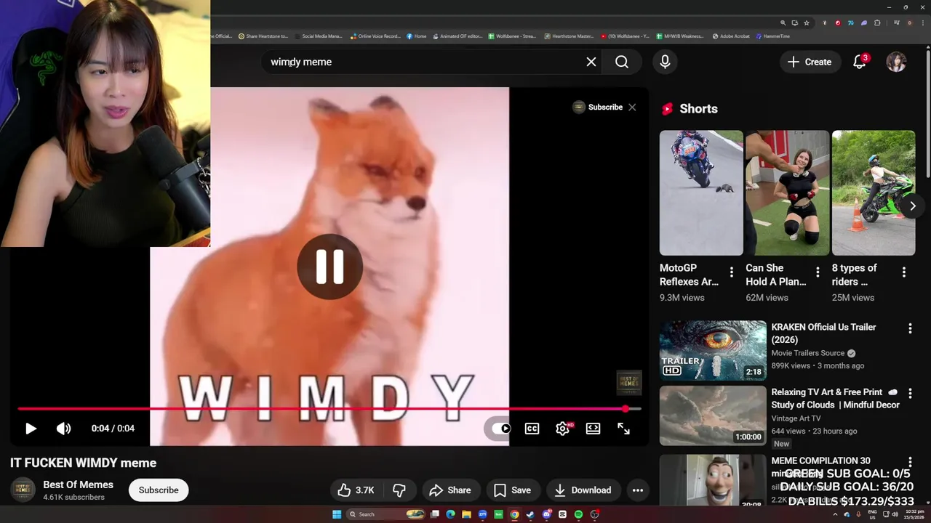Mute the video volume
The height and width of the screenshot is (523, 931).
coord(64,429)
